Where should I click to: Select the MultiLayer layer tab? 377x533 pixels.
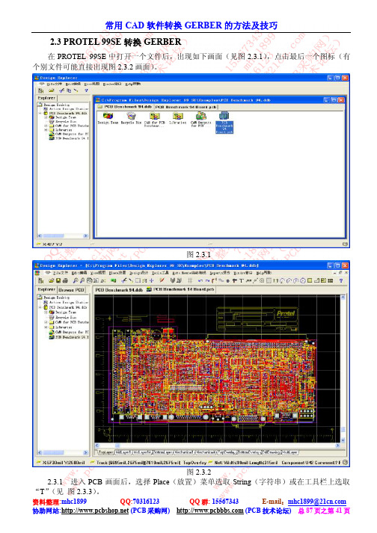pos(290,452)
